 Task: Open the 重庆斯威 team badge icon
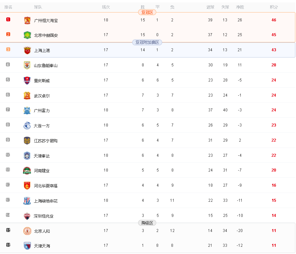(27, 80)
